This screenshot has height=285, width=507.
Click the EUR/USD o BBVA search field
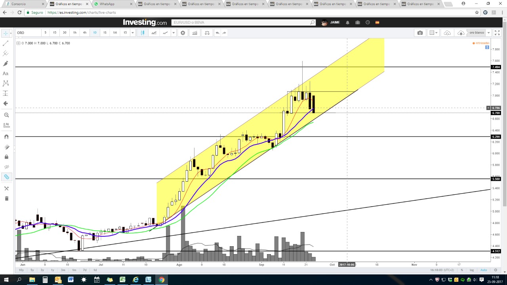click(x=242, y=23)
